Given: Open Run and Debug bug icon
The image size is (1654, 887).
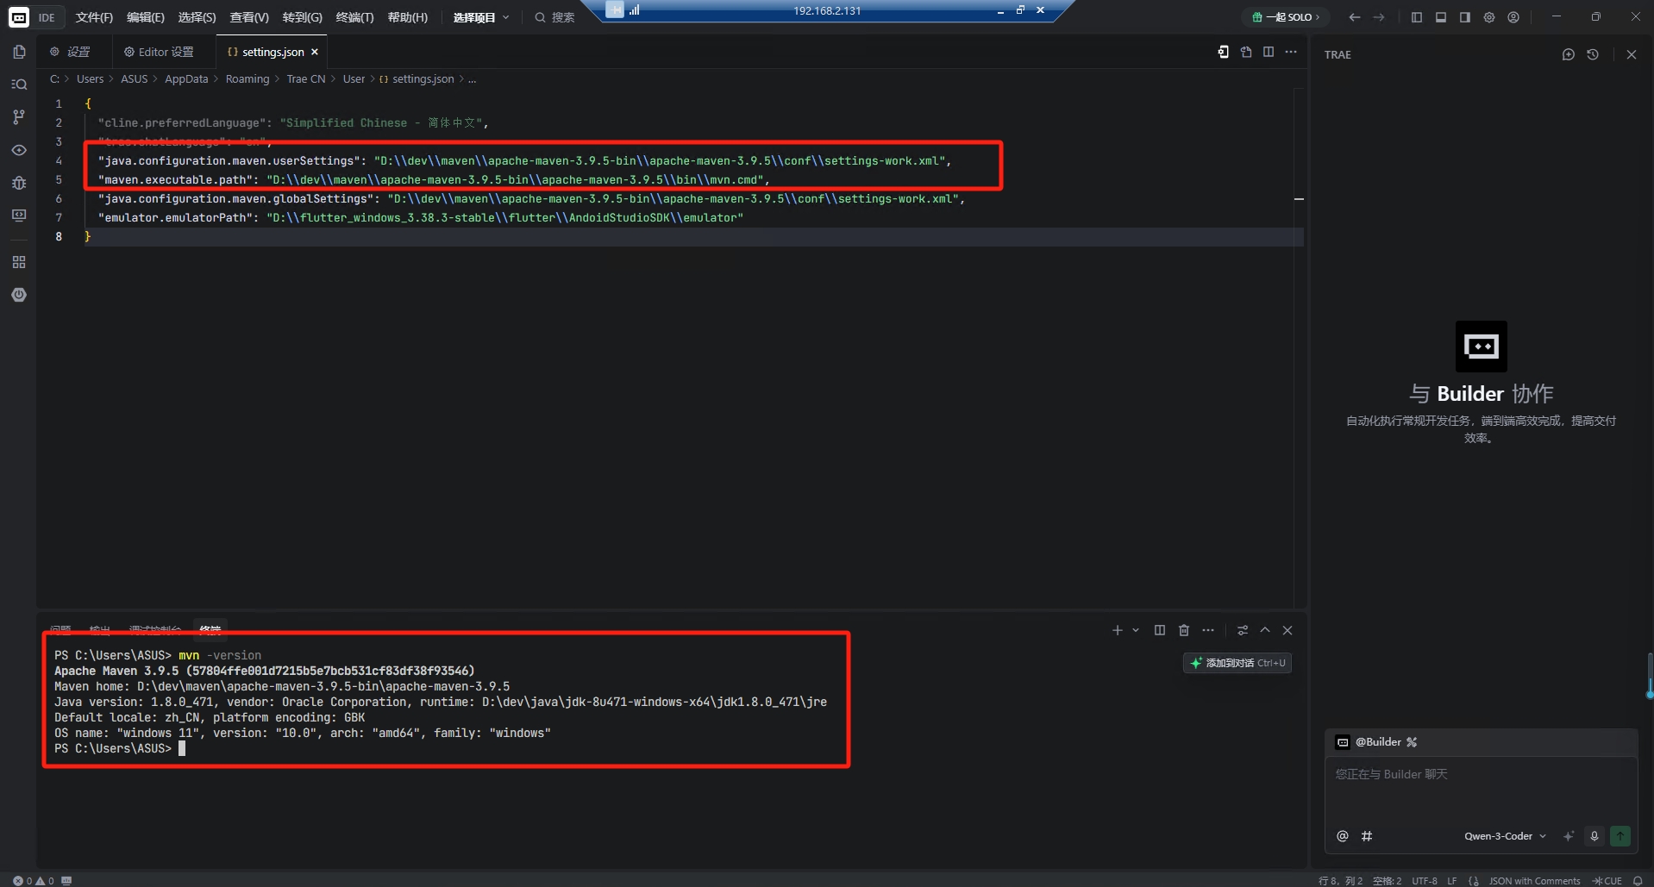Looking at the screenshot, I should (19, 183).
